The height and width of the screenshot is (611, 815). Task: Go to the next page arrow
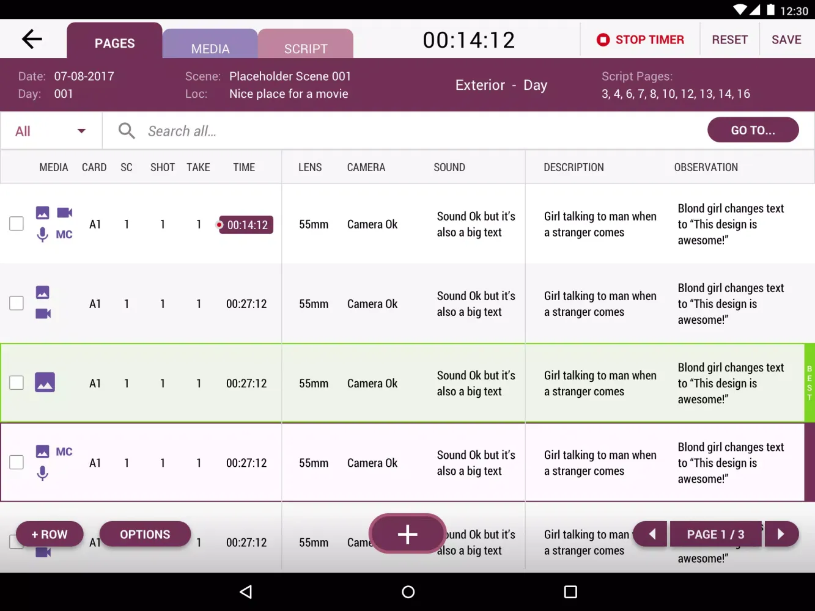781,534
